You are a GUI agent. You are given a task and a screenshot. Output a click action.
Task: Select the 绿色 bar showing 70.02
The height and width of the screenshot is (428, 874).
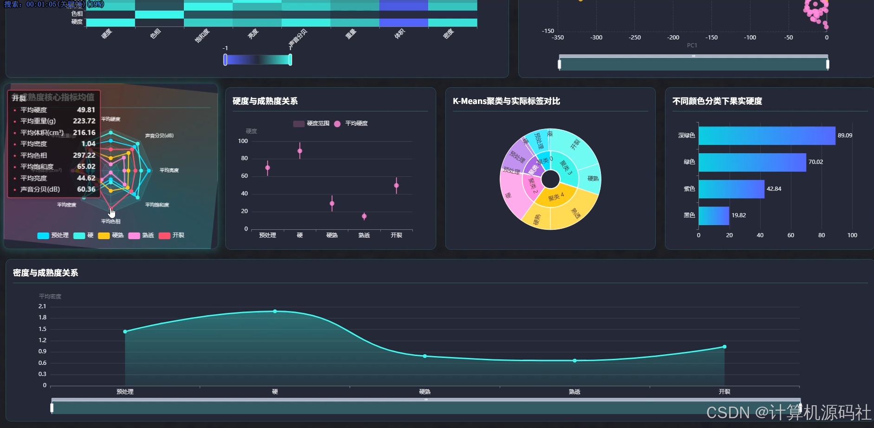click(752, 162)
